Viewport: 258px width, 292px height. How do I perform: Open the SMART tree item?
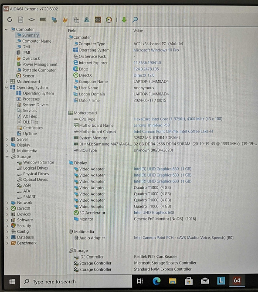[29, 197]
